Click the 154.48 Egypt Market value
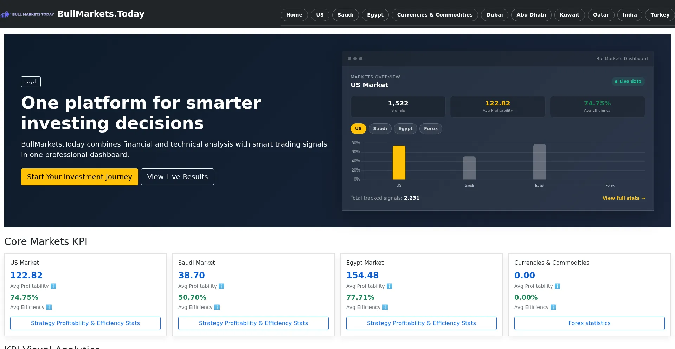Screen dimensions: 675x349 (362, 276)
